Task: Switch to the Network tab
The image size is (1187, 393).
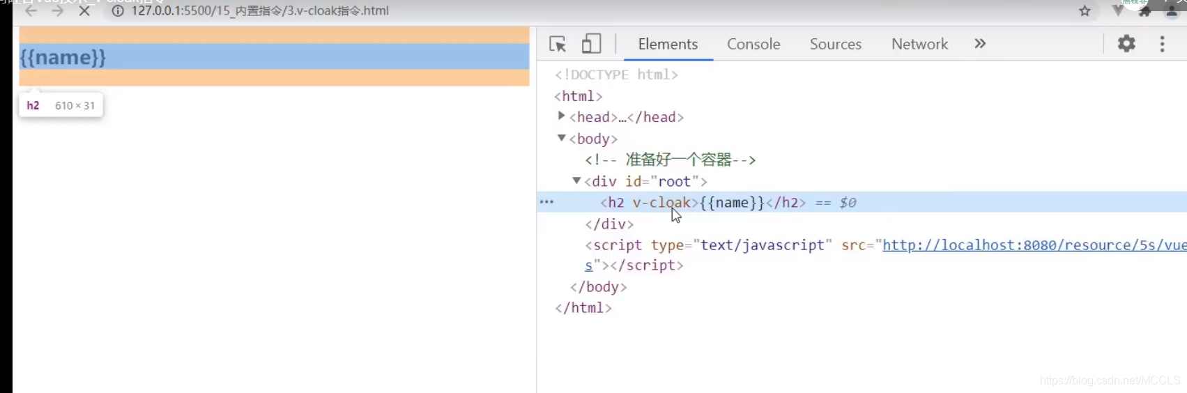Action: 919,44
